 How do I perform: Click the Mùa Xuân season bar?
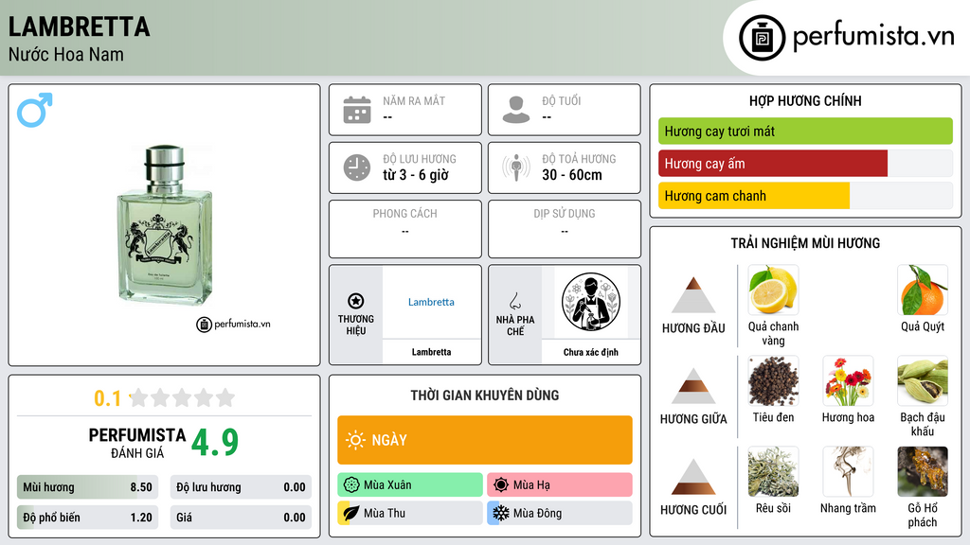tap(410, 485)
